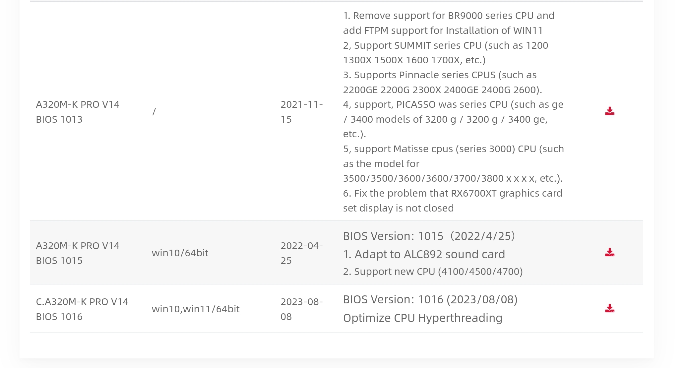Viewport: 684px width, 368px height.
Task: Click the C.A320M-K PRO V14 BIOS 1016 name
Action: point(82,309)
